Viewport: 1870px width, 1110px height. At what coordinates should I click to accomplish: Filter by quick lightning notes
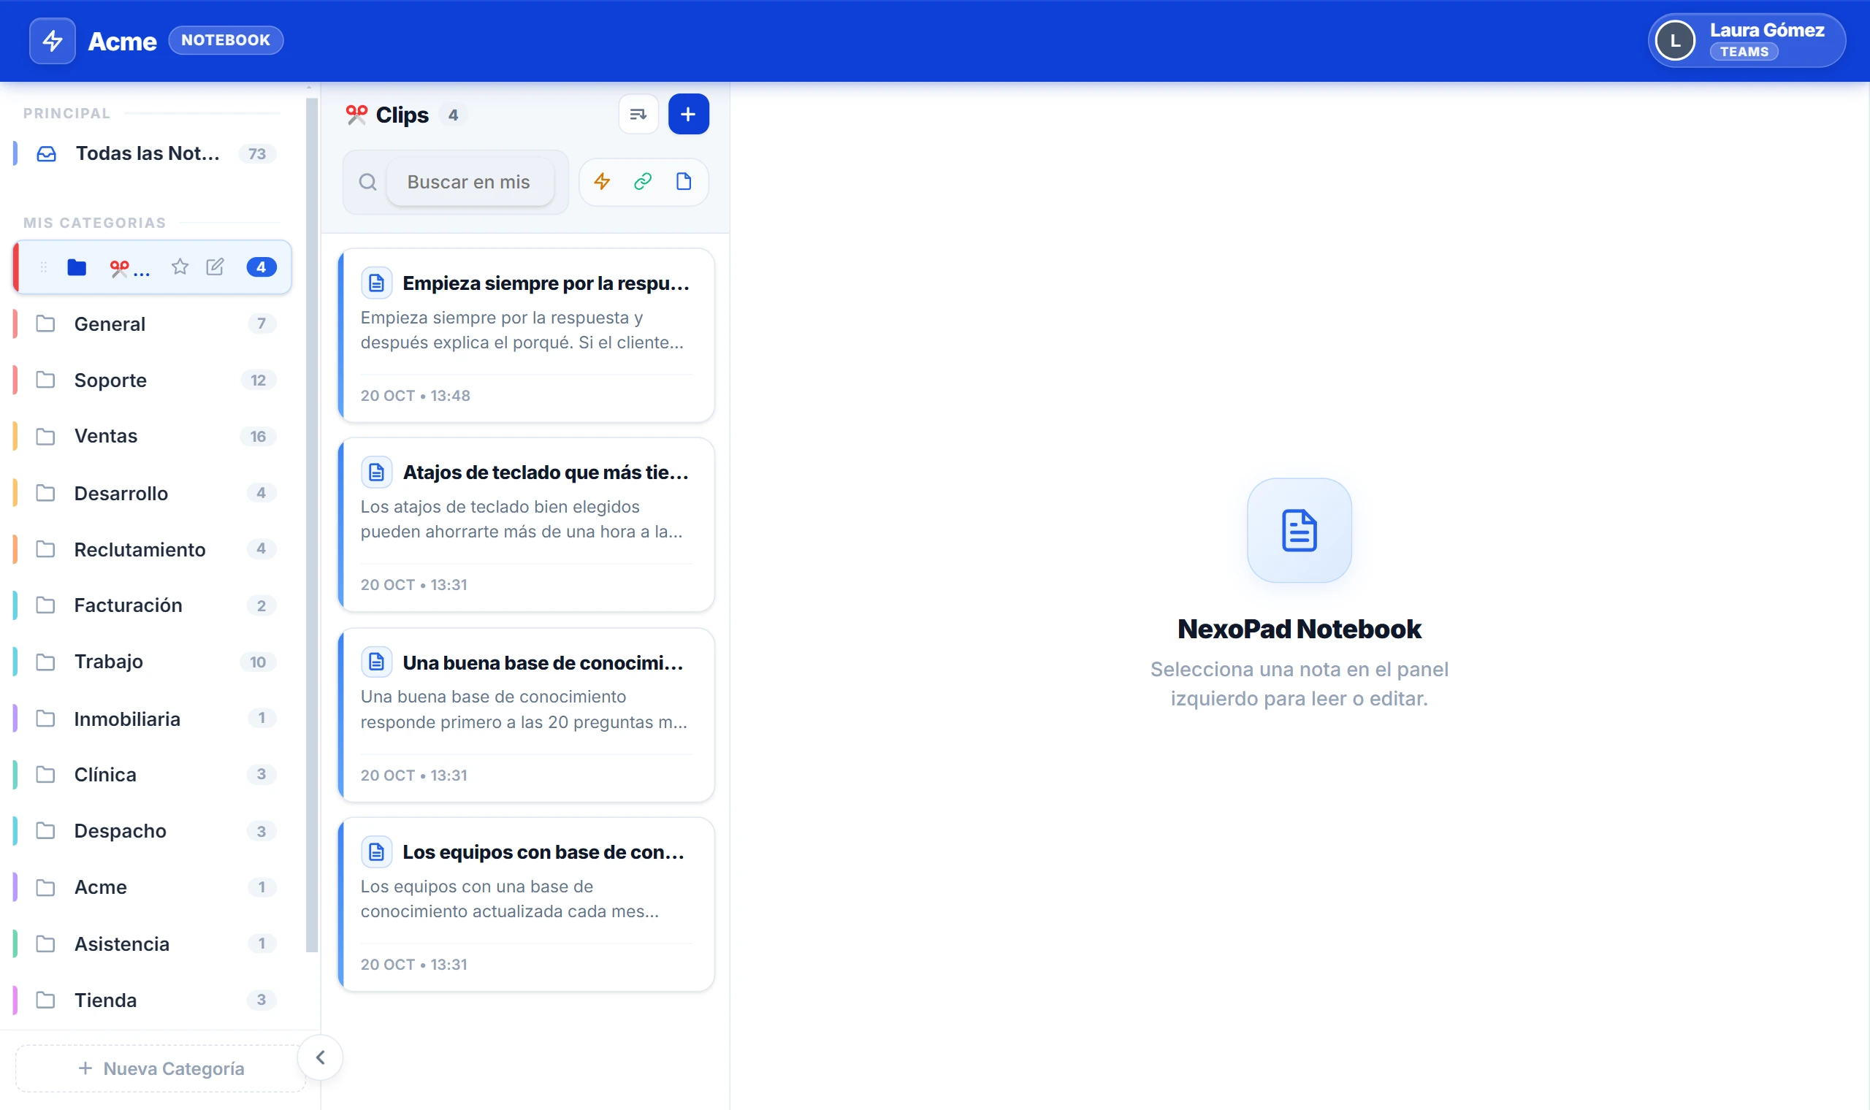(x=602, y=182)
